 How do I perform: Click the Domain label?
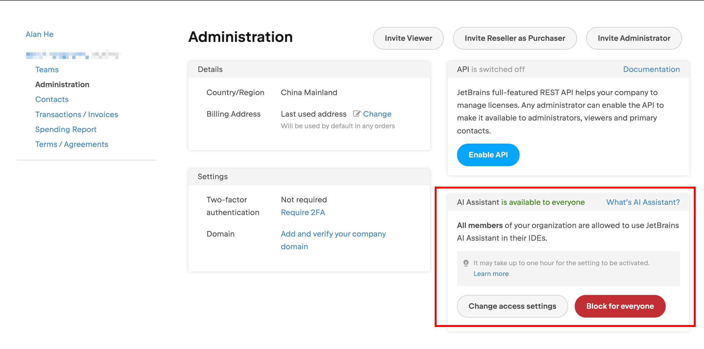point(221,234)
